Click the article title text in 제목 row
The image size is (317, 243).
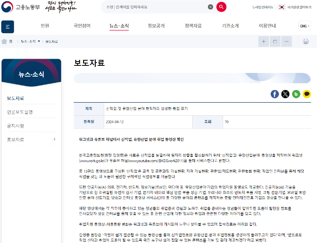(147, 109)
